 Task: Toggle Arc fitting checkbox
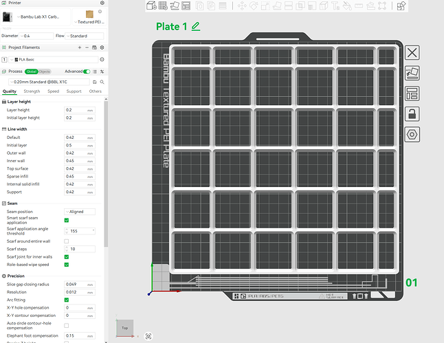click(x=67, y=300)
